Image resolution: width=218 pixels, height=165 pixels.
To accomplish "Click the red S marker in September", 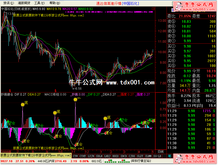I will click(56, 91).
